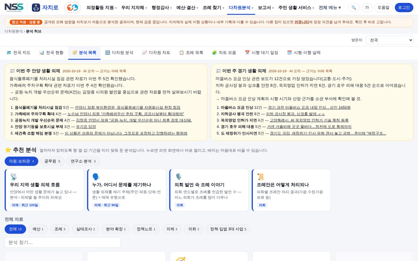The width and height of the screenshot is (418, 261).
Task: Filter by the 의회 2 chip
Action: (194, 229)
